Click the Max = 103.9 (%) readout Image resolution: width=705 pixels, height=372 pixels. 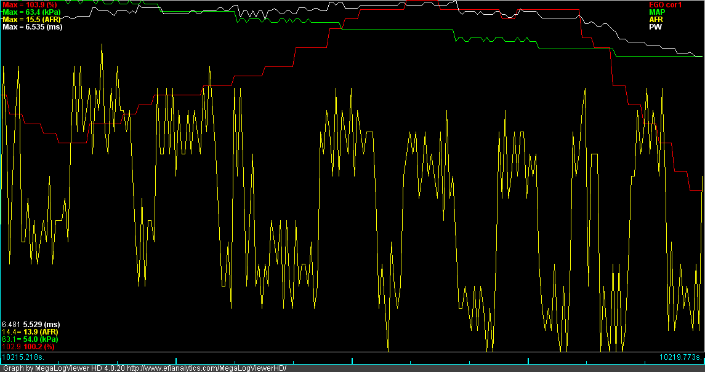click(x=30, y=5)
